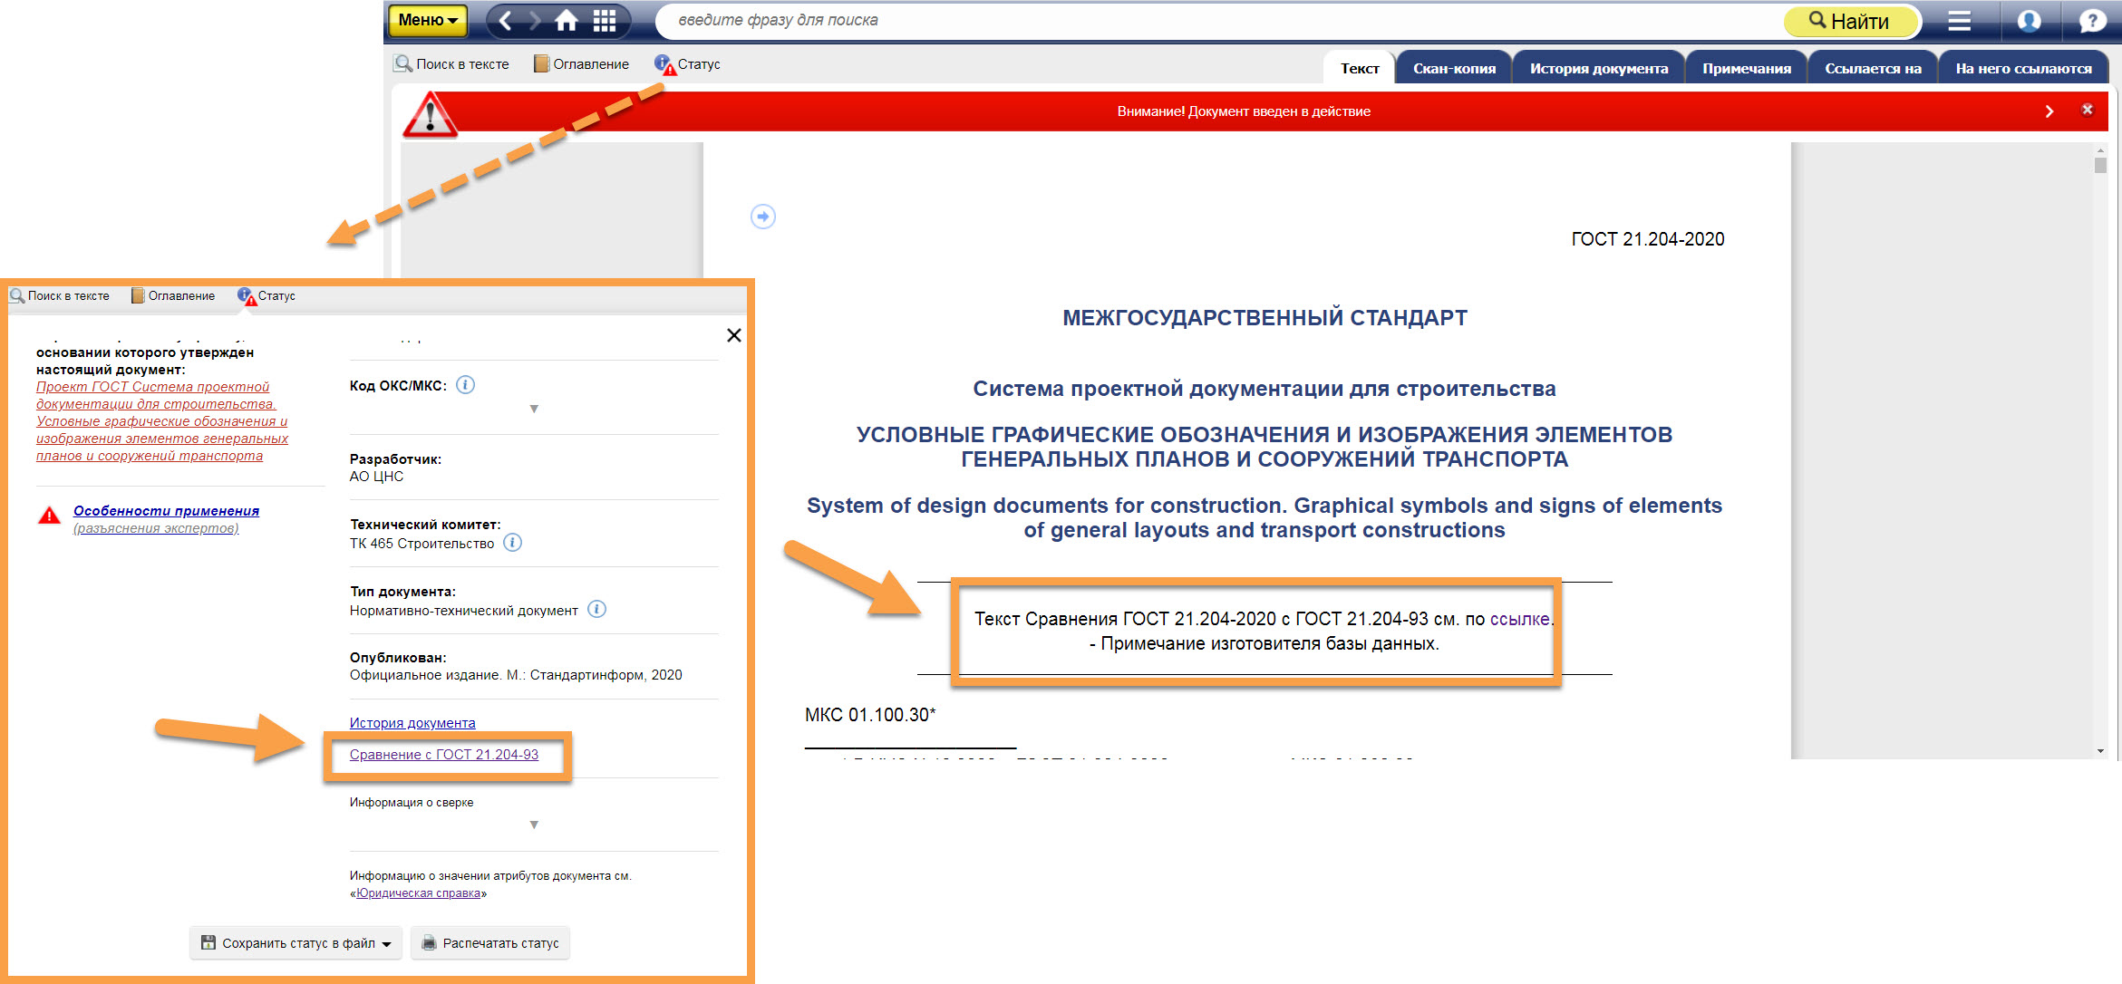The image size is (2122, 984).
Task: Switch to the Скан-копия tab
Action: pyautogui.click(x=1454, y=69)
